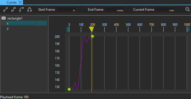This screenshot has width=191, height=99.
Task: Select the y property channel
Action: (x=24, y=28)
